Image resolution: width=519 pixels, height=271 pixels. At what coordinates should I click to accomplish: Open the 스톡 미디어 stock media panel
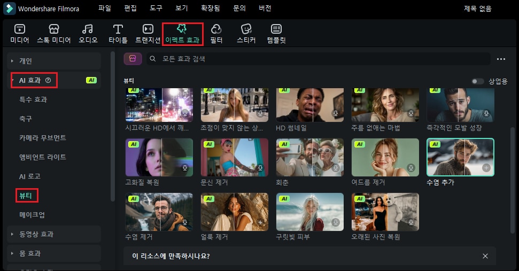(x=53, y=34)
